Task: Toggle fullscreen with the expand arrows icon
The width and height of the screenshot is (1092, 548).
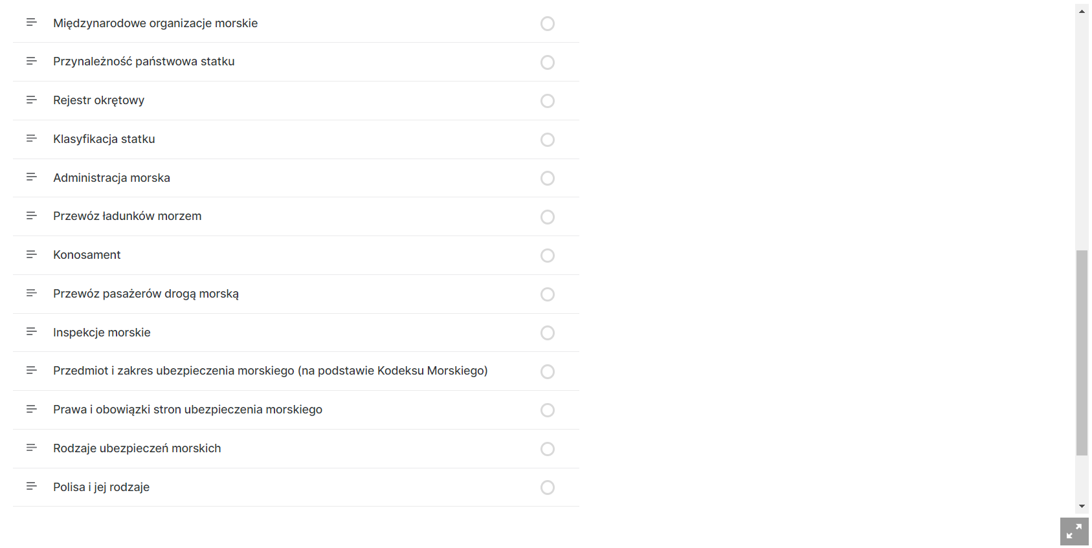Action: (1074, 531)
